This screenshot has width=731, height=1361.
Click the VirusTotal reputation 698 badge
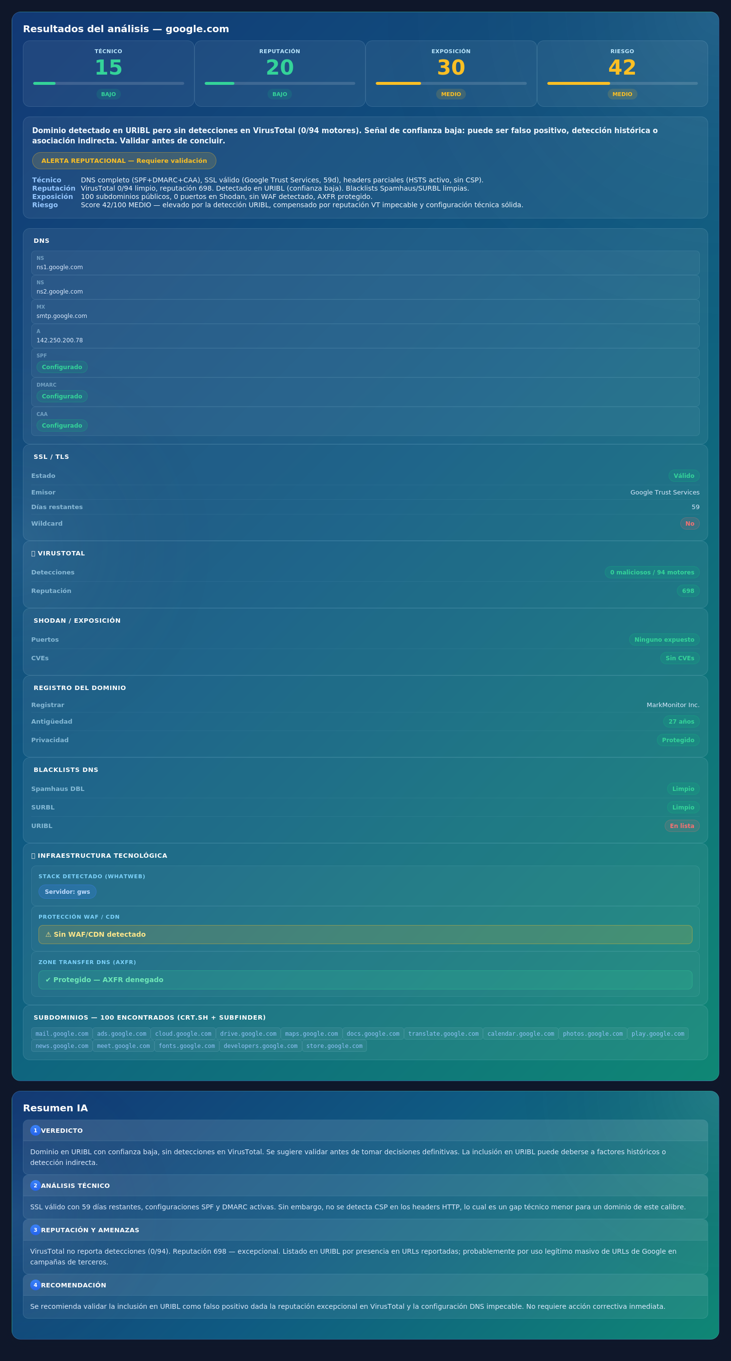click(x=688, y=591)
